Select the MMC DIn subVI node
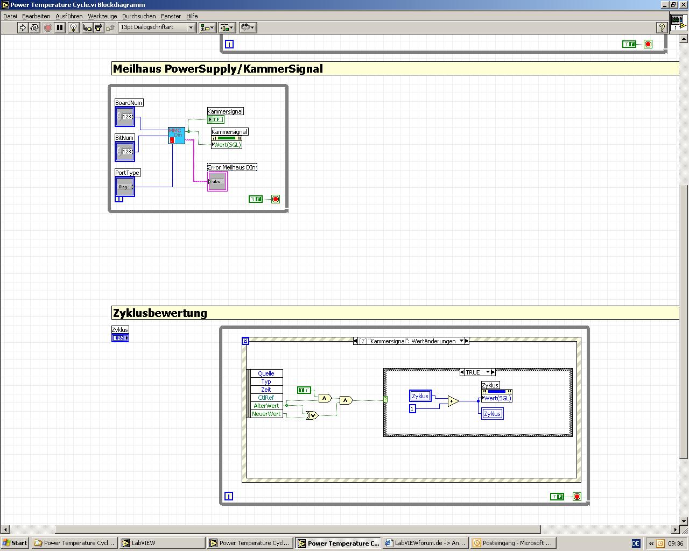Screen dimensions: 689x551 (176, 135)
